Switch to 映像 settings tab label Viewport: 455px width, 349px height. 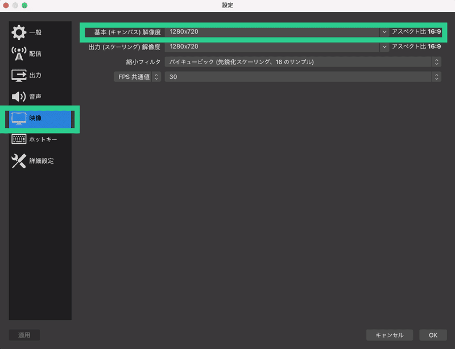(x=35, y=118)
